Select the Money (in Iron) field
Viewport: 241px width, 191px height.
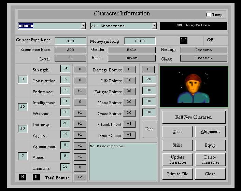(x=140, y=41)
